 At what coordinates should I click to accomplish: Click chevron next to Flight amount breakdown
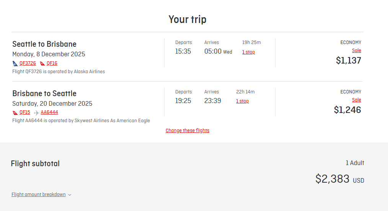70,195
